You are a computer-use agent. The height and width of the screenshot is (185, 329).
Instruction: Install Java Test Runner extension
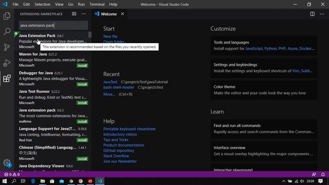pyautogui.click(x=82, y=103)
